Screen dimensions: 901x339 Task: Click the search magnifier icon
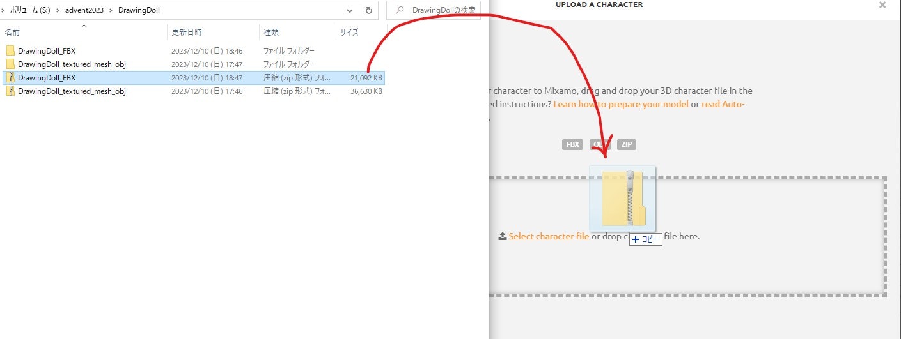click(400, 10)
